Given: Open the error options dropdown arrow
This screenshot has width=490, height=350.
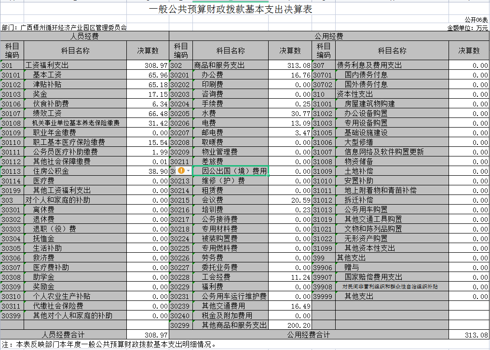Looking at the screenshot, I should pyautogui.click(x=188, y=170).
